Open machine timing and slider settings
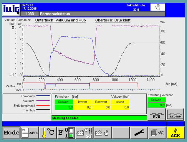 (x=85, y=133)
